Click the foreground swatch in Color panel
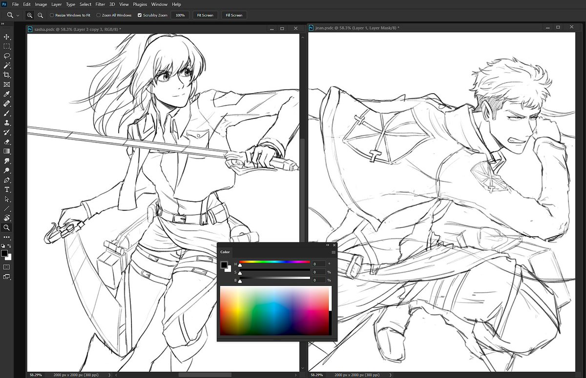The image size is (586, 378). click(x=224, y=265)
